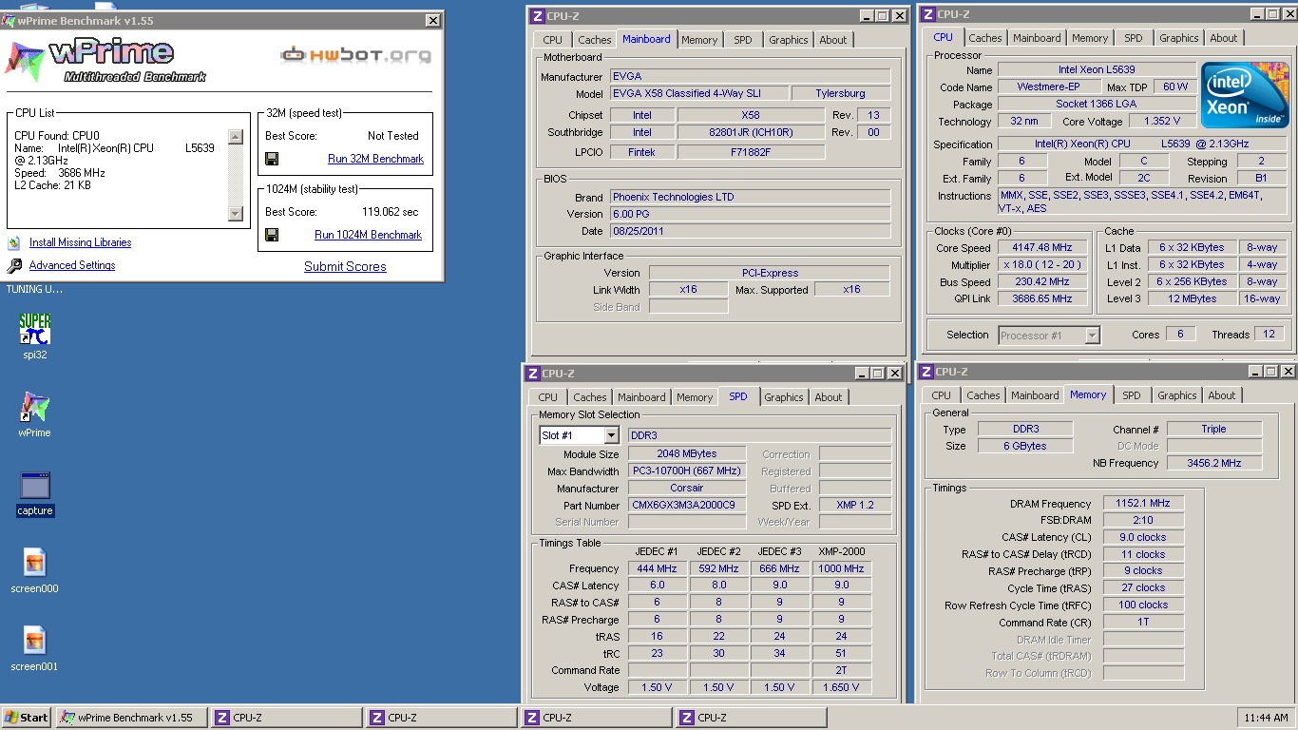Click the first CPU-Z taskbar button
The width and height of the screenshot is (1298, 730).
[287, 718]
